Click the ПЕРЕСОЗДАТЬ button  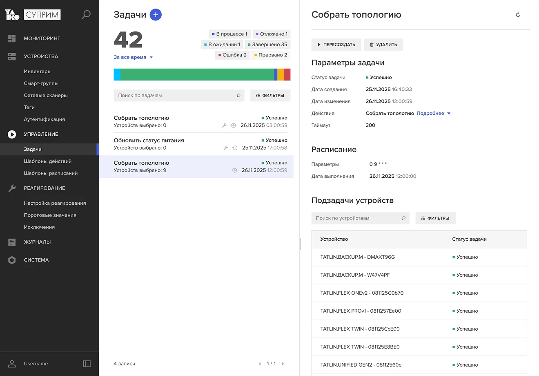tap(336, 45)
